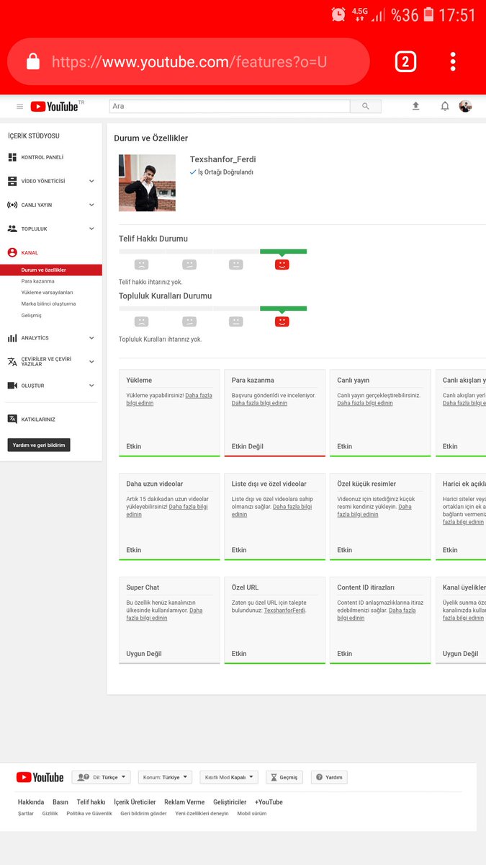486x865 pixels.
Task: Click the Ara search input field
Action: pyautogui.click(x=230, y=106)
